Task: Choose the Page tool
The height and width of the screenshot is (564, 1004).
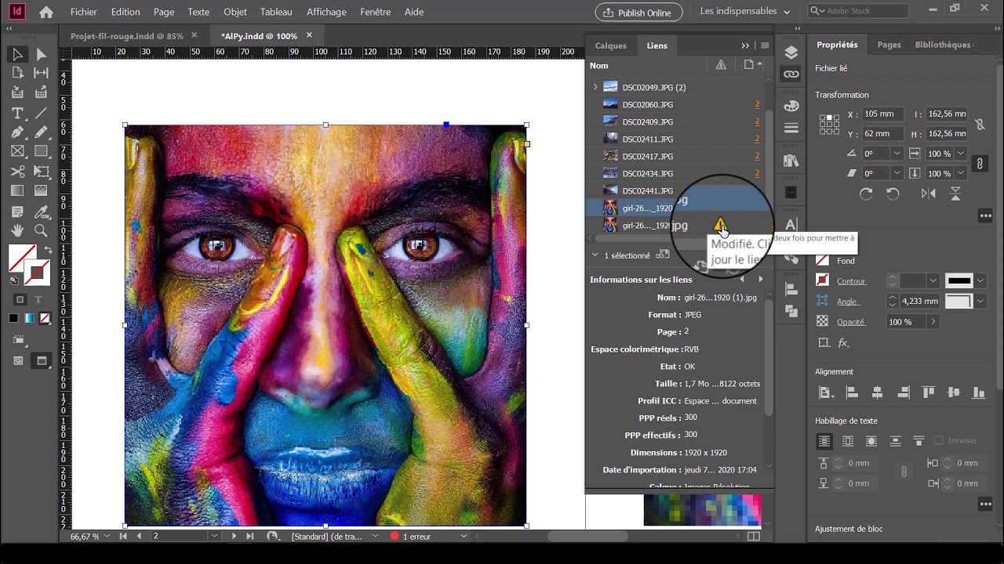Action: point(17,73)
